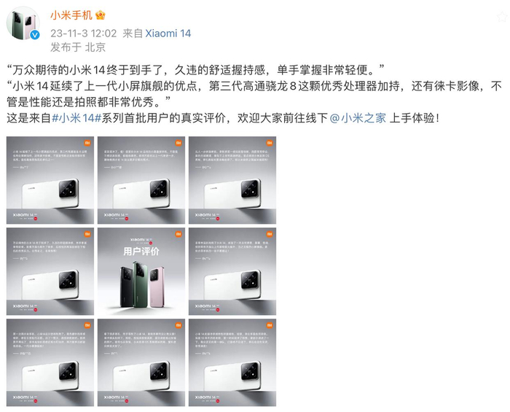Click the post timestamp 23-11-3 12:02
This screenshot has width=510, height=412.
[83, 34]
